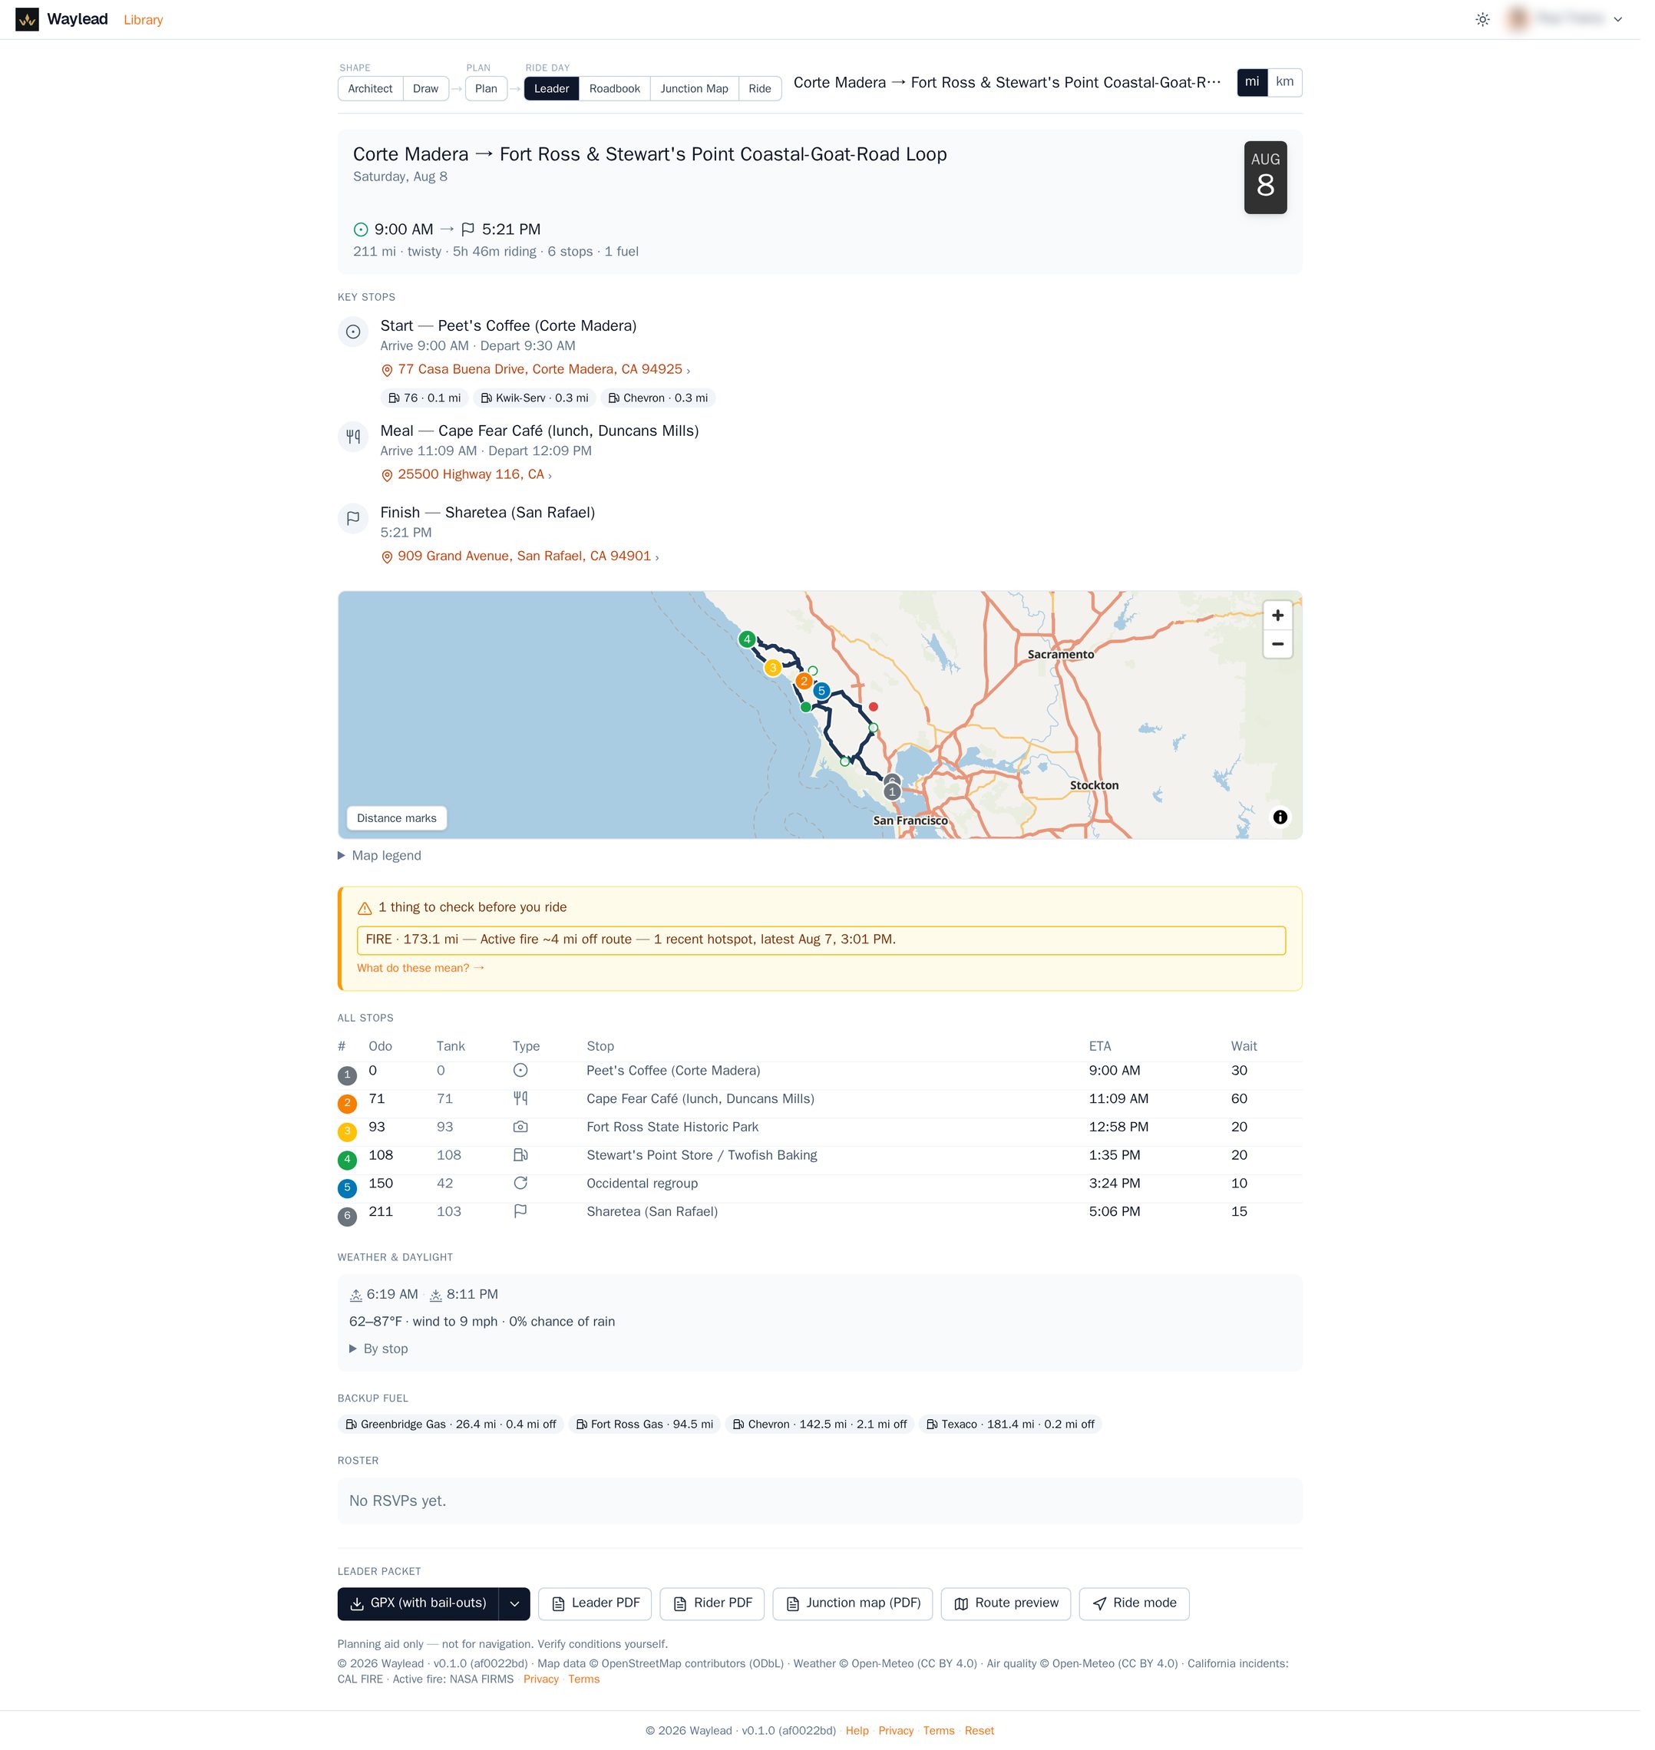
Task: Select mi distance units
Action: pos(1264,83)
